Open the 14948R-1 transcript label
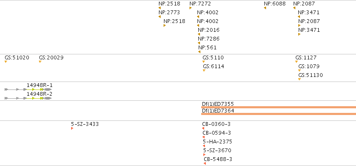This screenshot has height=166, width=356. point(39,85)
